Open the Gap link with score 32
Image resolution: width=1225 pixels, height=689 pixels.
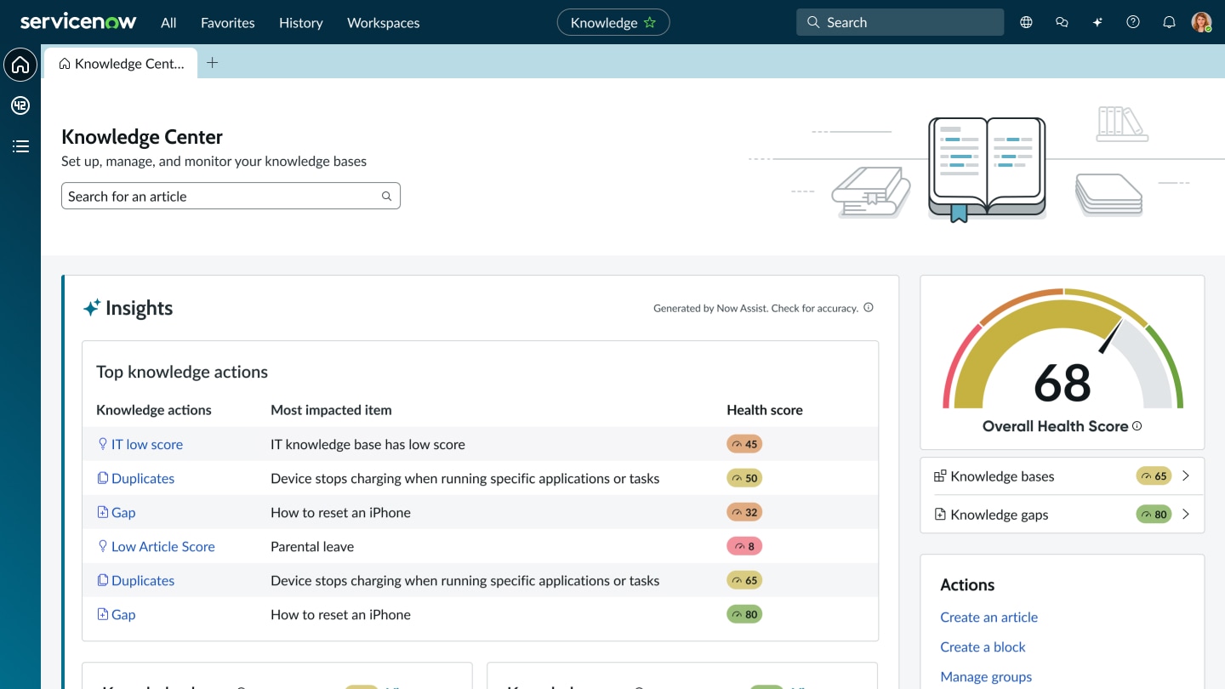pos(123,512)
